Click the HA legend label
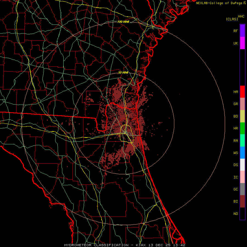The image size is (247, 247). click(x=236, y=92)
